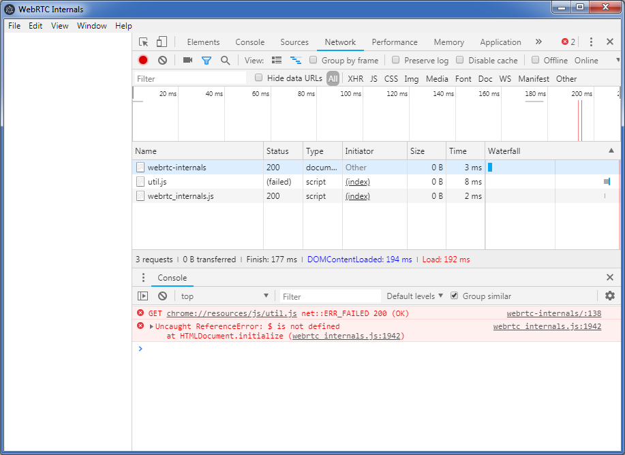The image size is (625, 455).
Task: Enable Preserve log checkbox
Action: click(395, 60)
